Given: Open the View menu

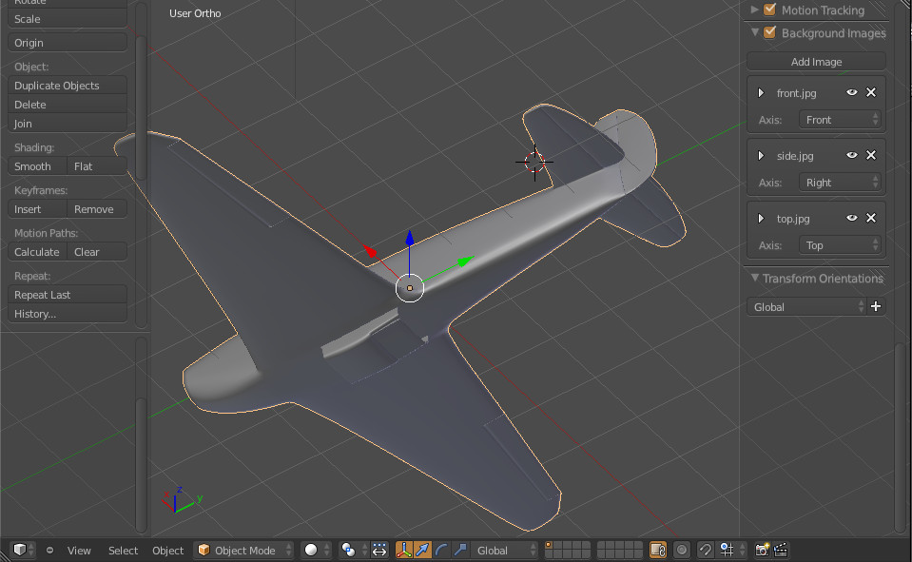Looking at the screenshot, I should (x=79, y=550).
